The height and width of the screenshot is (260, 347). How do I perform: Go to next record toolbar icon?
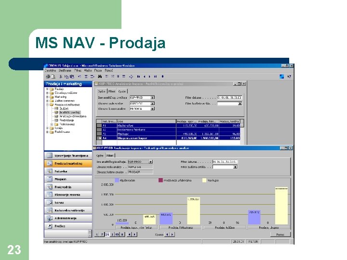149,77
